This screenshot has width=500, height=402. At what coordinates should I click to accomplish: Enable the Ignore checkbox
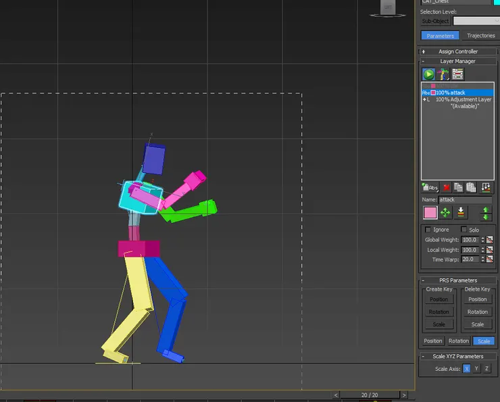tap(428, 230)
